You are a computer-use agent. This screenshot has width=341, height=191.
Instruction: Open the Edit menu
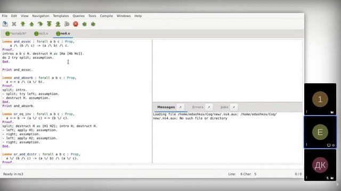click(x=14, y=16)
